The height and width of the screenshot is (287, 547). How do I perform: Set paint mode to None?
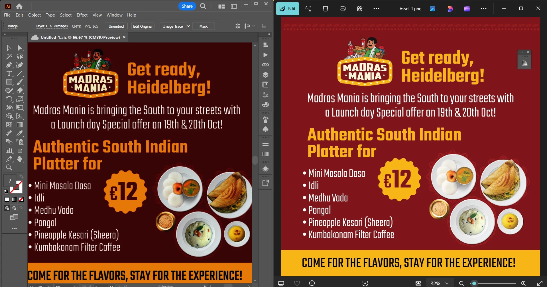tap(21, 200)
